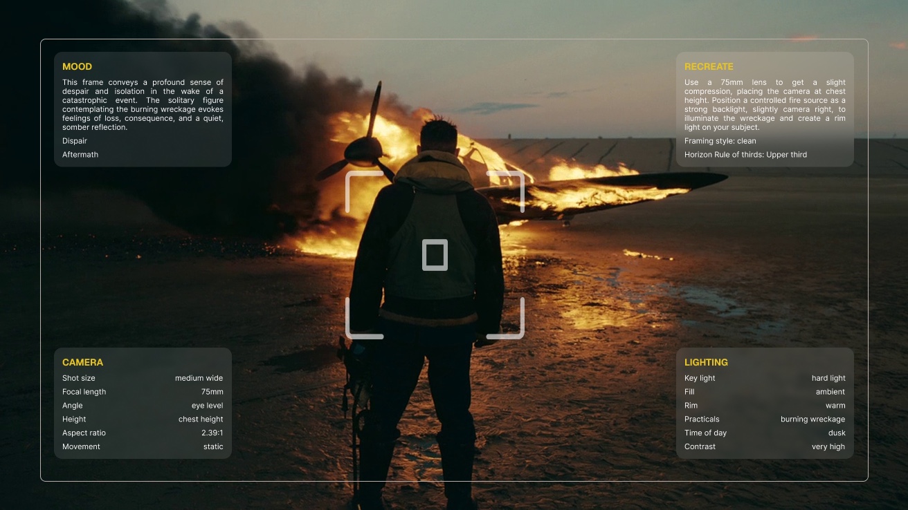
Task: Click the Time of day dusk value
Action: pos(837,433)
